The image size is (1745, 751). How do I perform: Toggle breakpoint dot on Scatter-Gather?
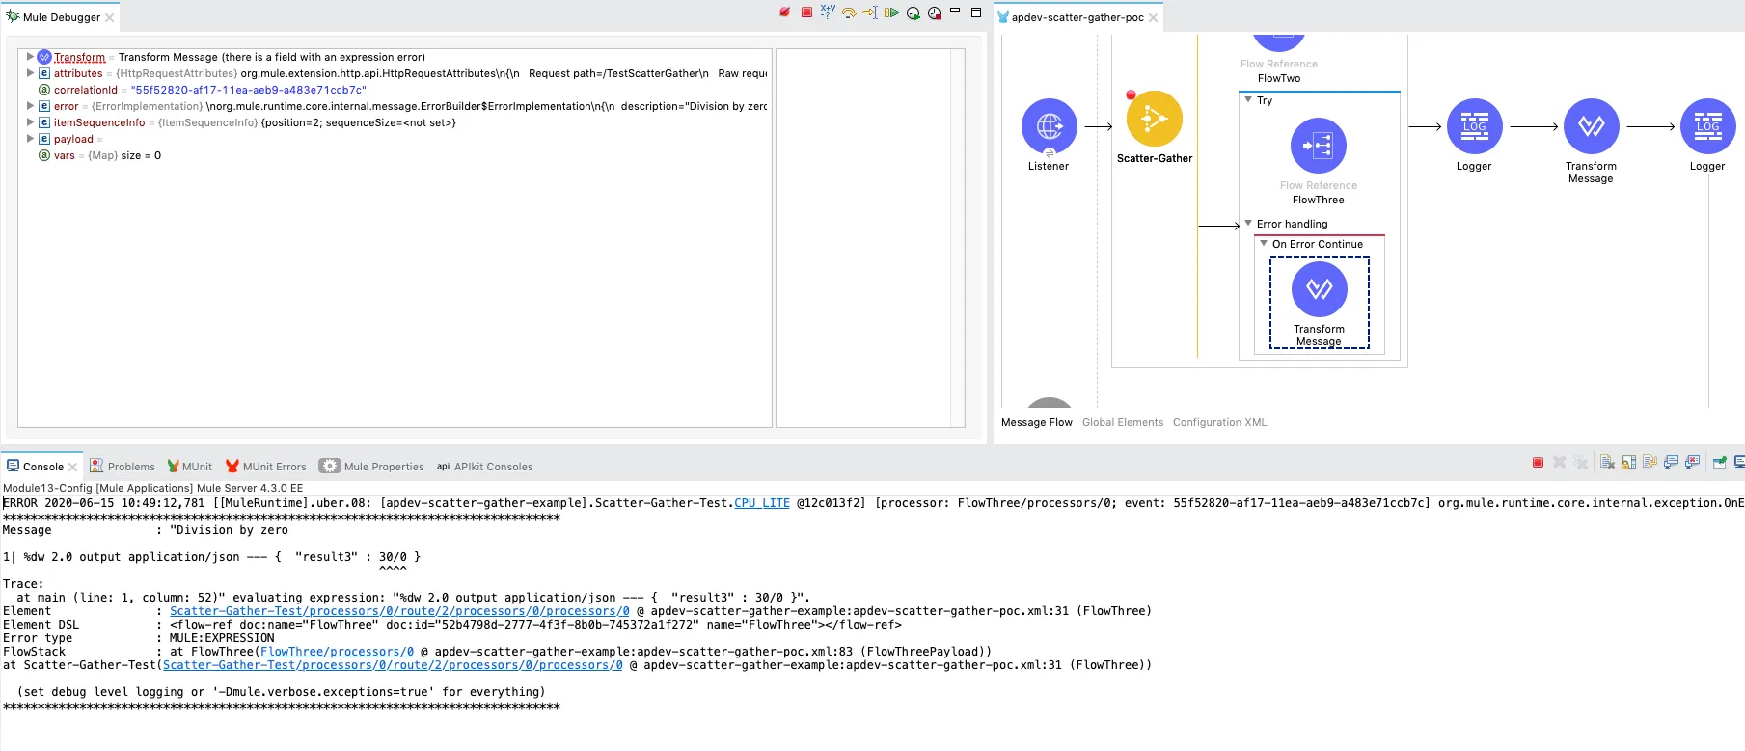1131,94
